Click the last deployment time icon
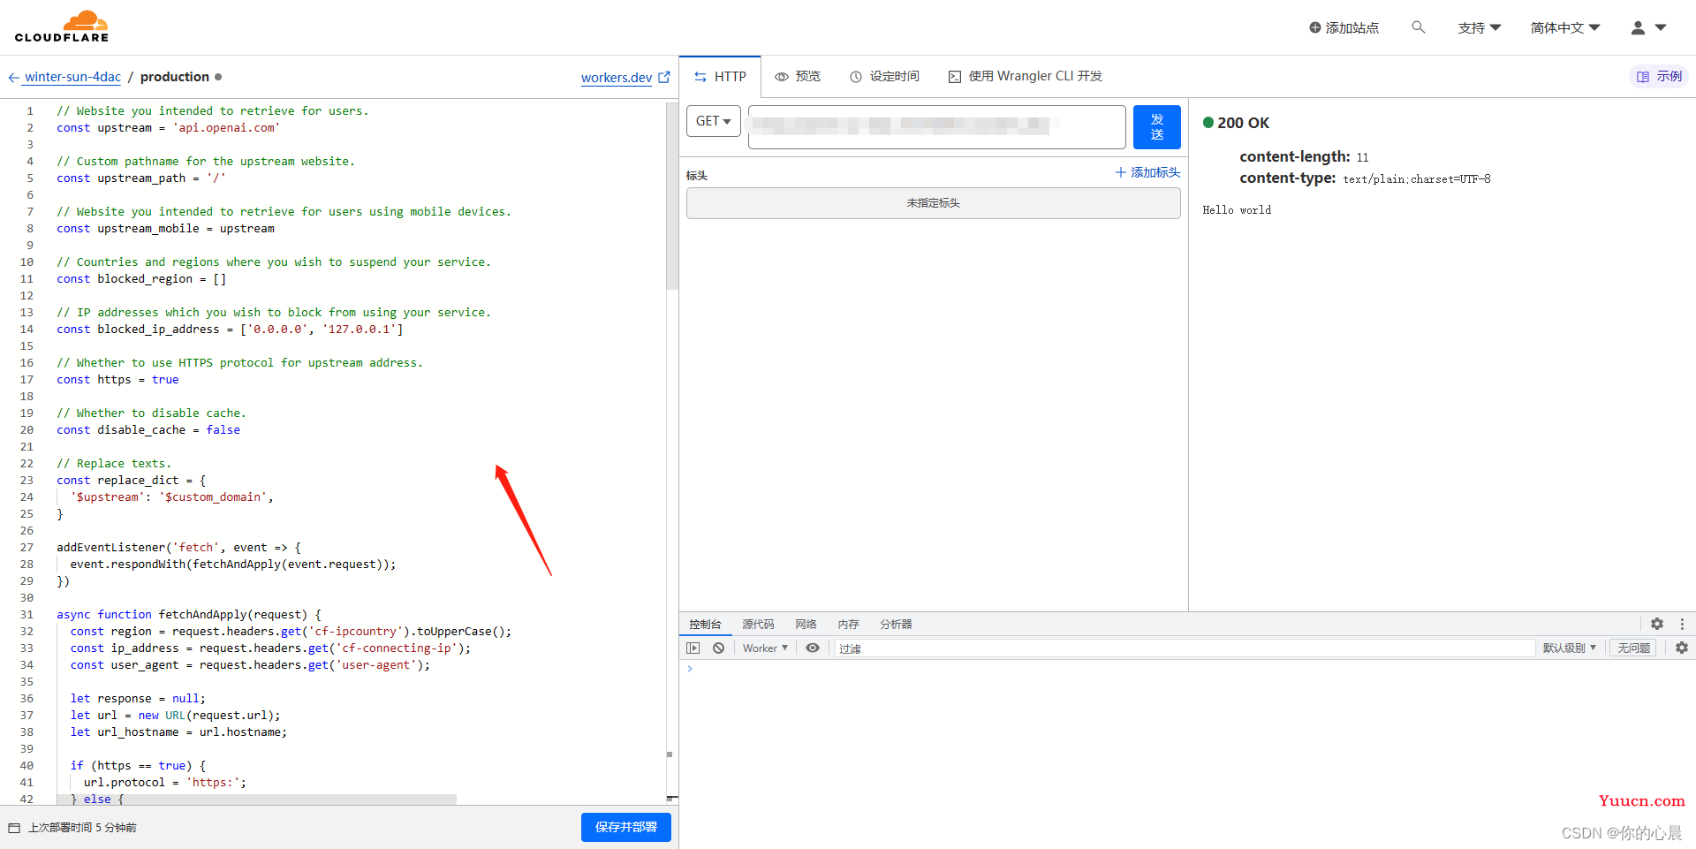Screen dimensions: 1696x849 click(14, 828)
